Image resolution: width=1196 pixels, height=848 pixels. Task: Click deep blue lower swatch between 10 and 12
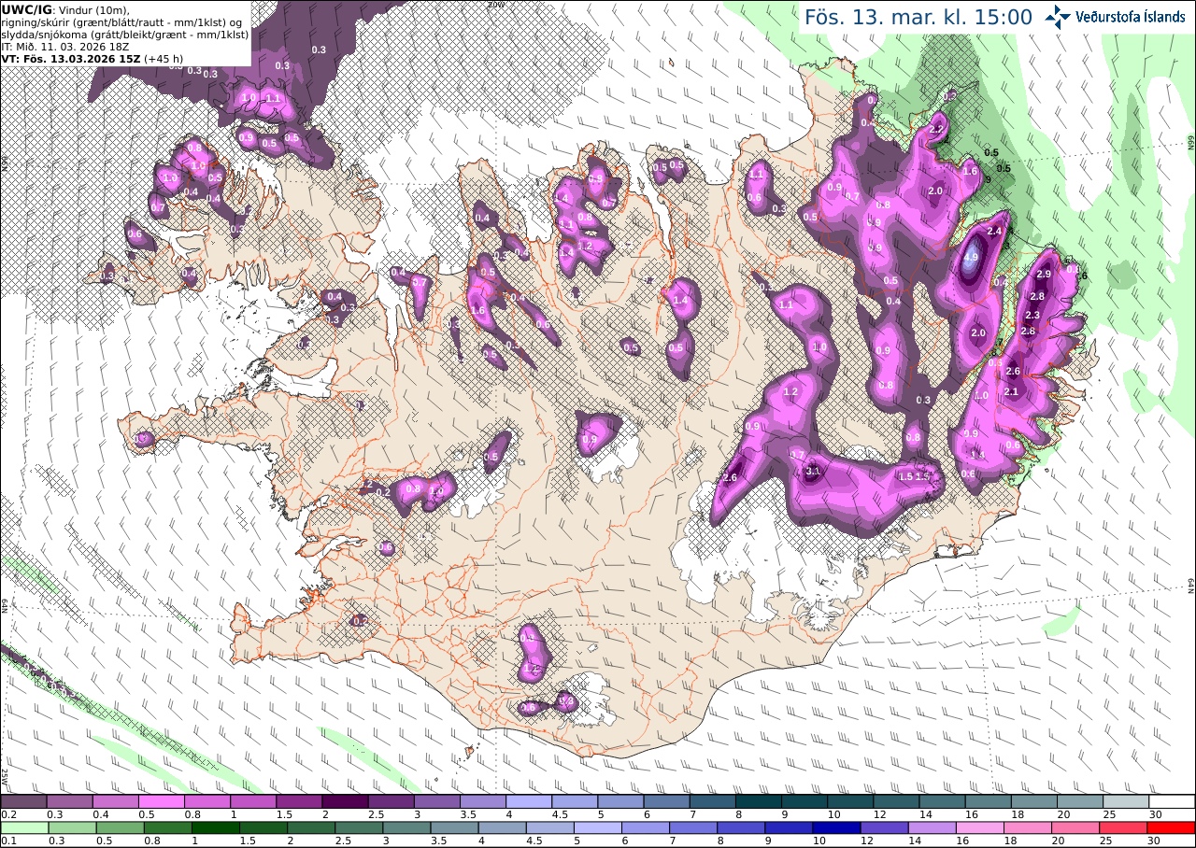point(837,827)
